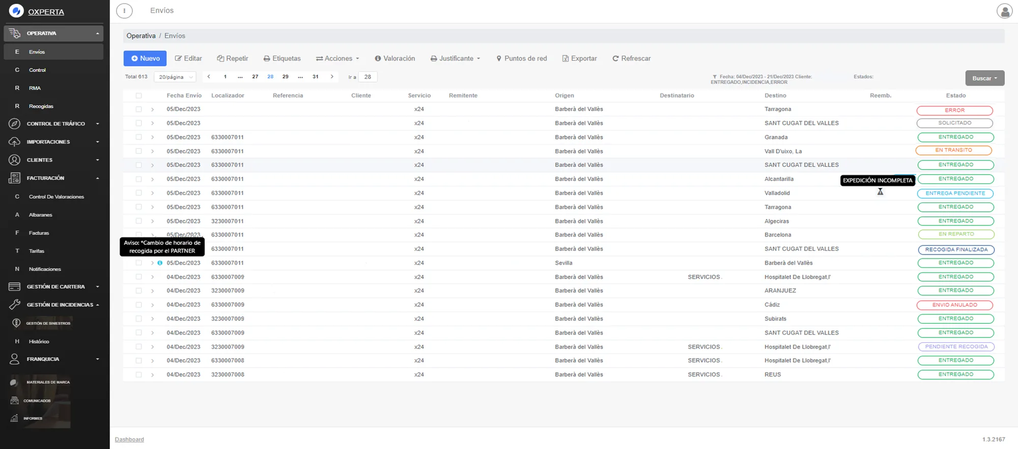Image resolution: width=1018 pixels, height=449 pixels.
Task: Expand the row with PENDIENTE RECOGIDA status
Action: click(x=152, y=347)
